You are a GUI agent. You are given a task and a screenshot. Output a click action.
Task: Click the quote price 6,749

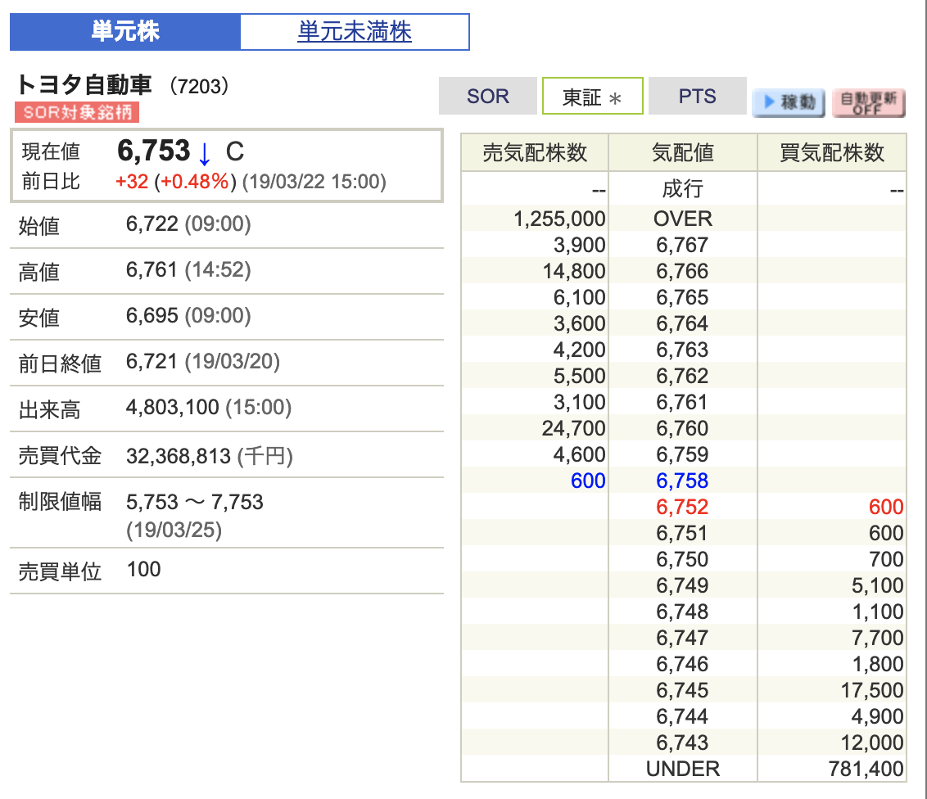pyautogui.click(x=682, y=585)
